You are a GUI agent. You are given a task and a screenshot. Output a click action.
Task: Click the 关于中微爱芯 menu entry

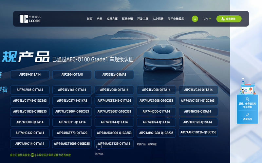176,19
